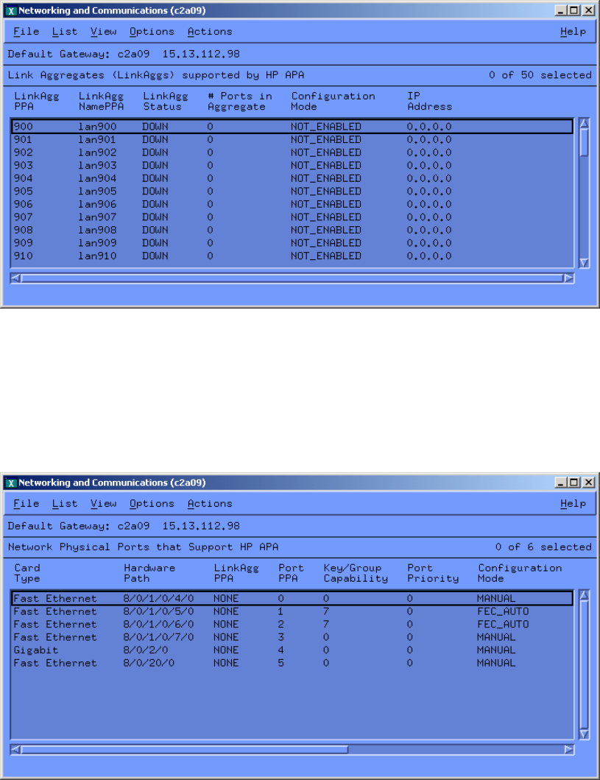Click down arrow in Physical Ports list scrollbar
The height and width of the screenshot is (780, 600).
click(x=584, y=735)
